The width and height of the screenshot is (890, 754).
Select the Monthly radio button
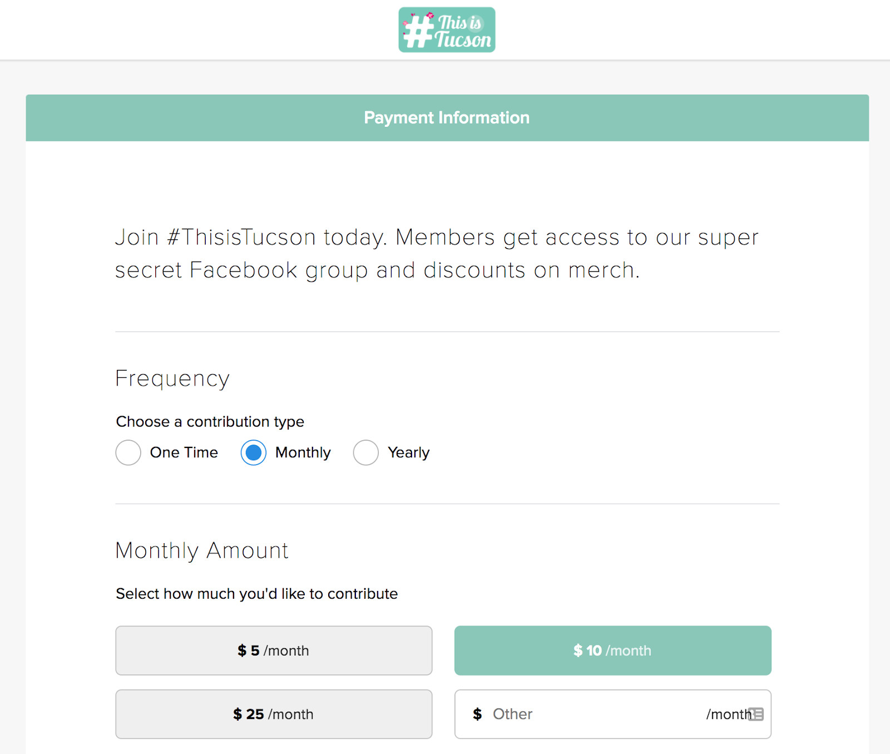coord(253,452)
